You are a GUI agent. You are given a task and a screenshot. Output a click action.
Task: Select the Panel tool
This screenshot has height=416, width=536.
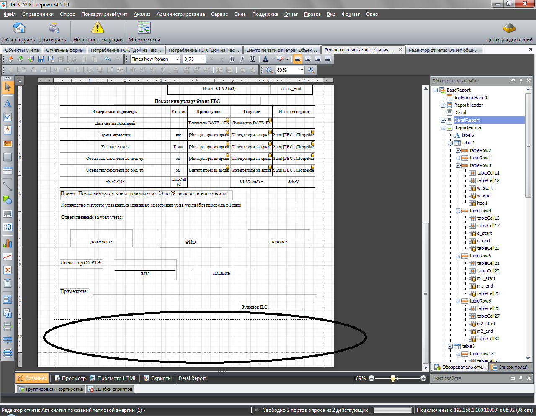(x=8, y=157)
